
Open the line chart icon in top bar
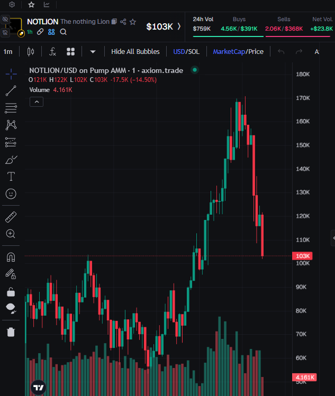47,5
